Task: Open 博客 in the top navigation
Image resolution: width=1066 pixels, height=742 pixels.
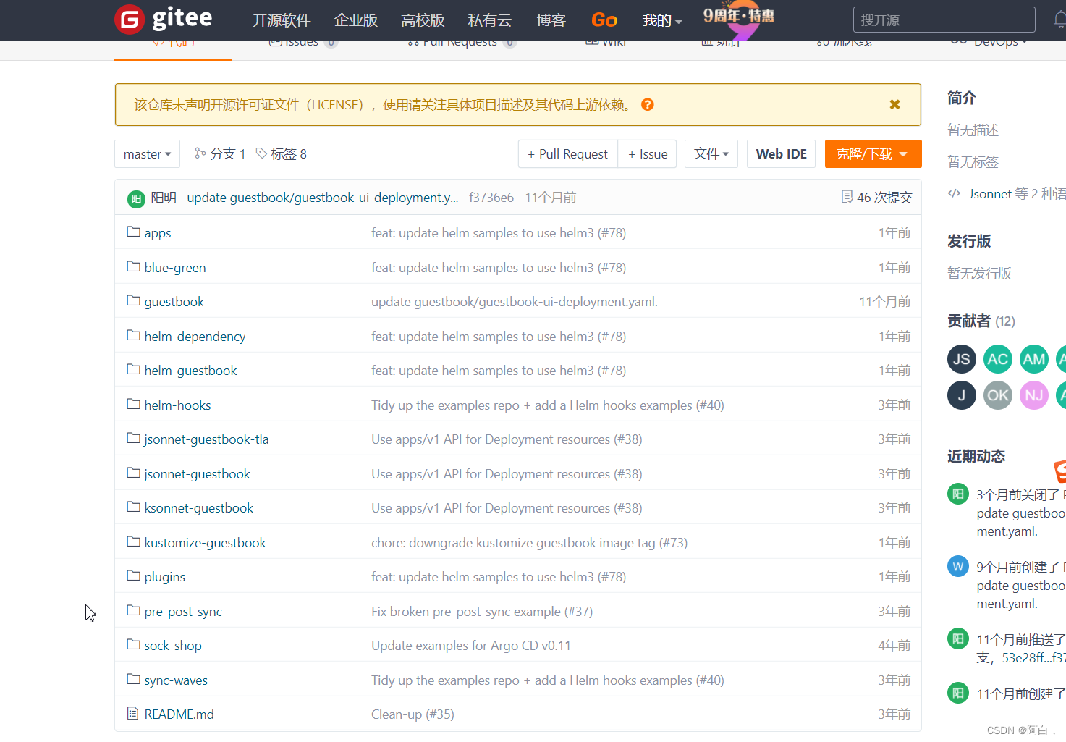Action: (551, 20)
